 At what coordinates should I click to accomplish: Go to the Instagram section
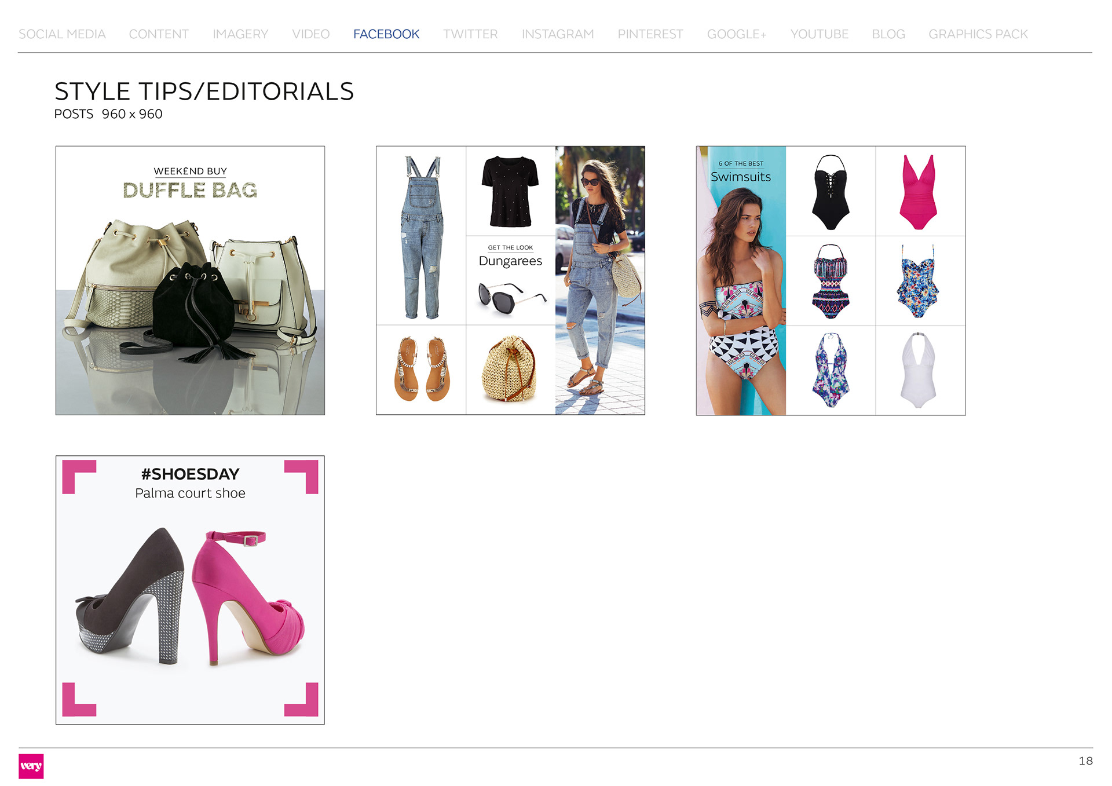[557, 34]
